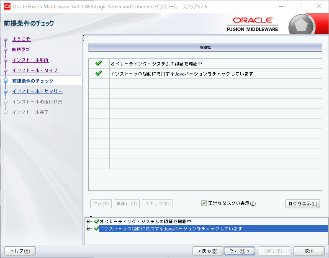Select オペレーティング・システムの認証を確認中 tree item

pyautogui.click(x=145, y=221)
